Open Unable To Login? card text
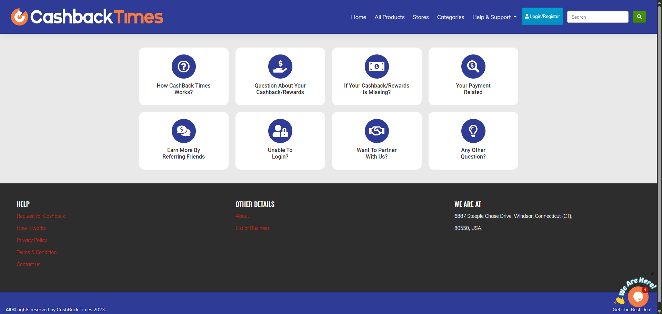The width and height of the screenshot is (662, 314). coord(280,153)
